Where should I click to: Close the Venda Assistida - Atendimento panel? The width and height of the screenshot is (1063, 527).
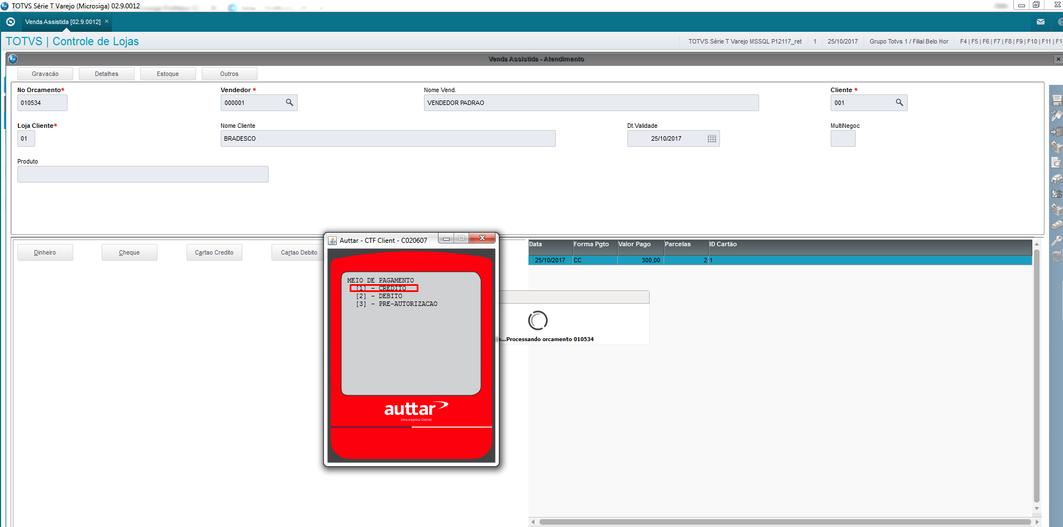(1058, 59)
